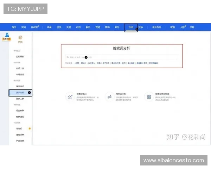The image size is (211, 169).
Task: Open 监控看板 in the sidebar
Action: point(20,56)
